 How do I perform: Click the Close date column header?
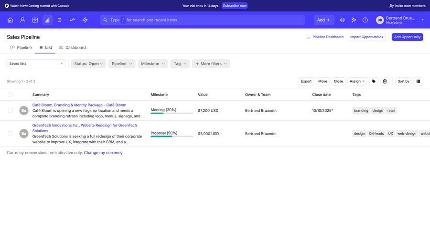322,94
